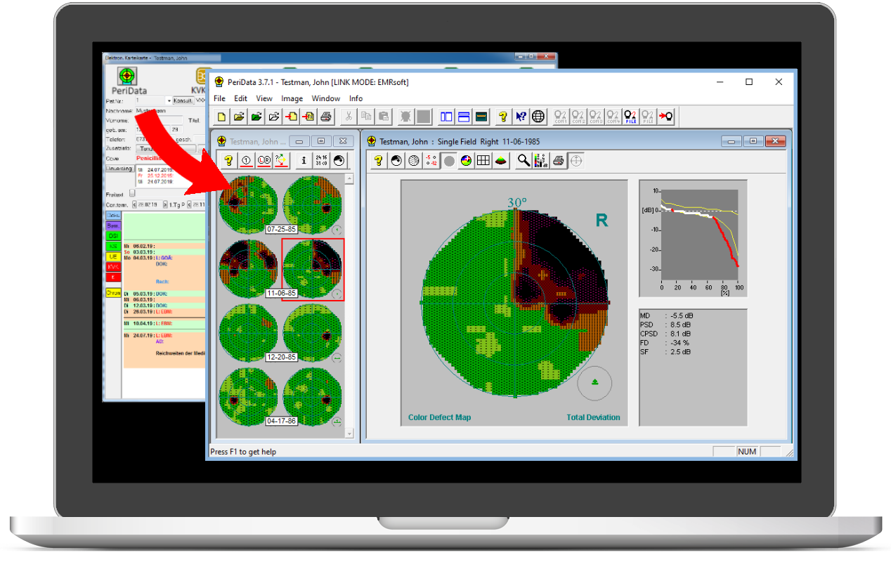The width and height of the screenshot is (891, 562).
Task: Click the green open-folder toolbar icon
Action: click(257, 117)
